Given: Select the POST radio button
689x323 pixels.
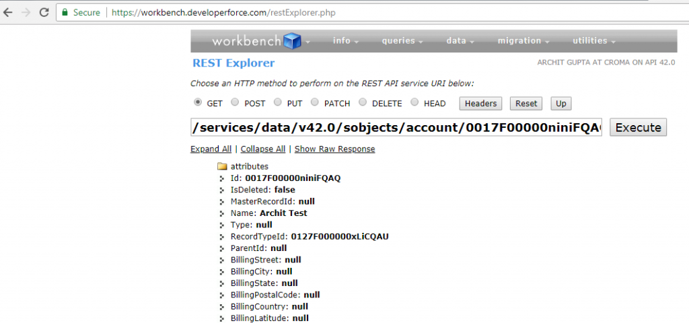Looking at the screenshot, I should pyautogui.click(x=235, y=103).
